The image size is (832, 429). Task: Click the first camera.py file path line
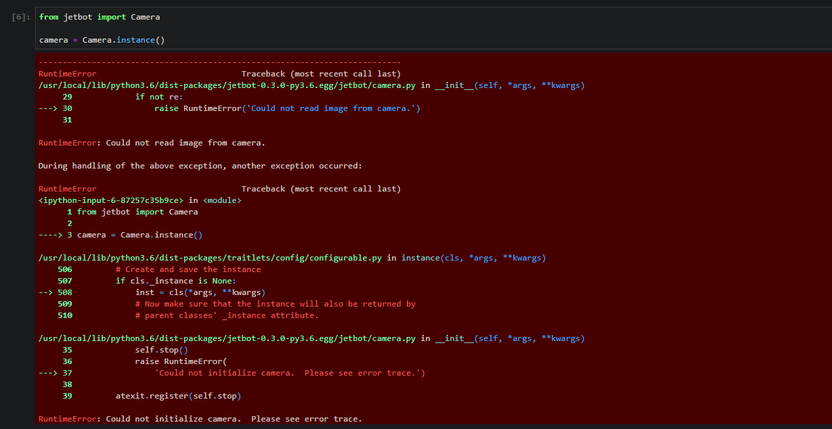tap(311, 85)
